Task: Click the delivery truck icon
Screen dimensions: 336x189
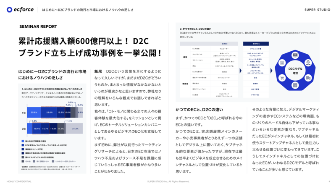Action: coord(308,78)
